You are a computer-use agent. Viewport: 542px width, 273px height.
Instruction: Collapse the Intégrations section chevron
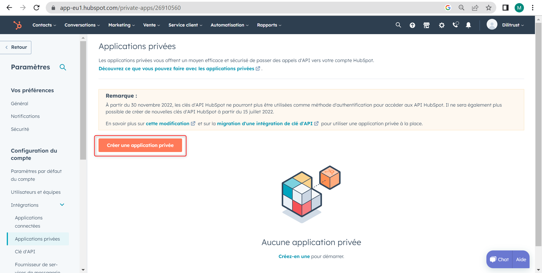pyautogui.click(x=62, y=205)
